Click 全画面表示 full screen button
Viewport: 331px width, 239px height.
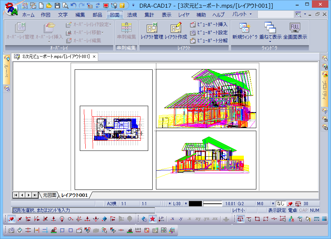pos(295,31)
